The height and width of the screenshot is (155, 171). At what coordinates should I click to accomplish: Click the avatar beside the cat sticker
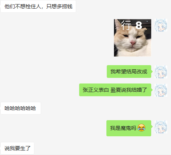coord(161,25)
